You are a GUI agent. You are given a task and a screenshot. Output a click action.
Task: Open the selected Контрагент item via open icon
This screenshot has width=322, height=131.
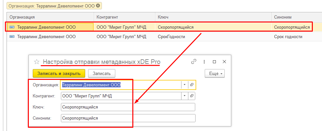pyautogui.click(x=192, y=96)
